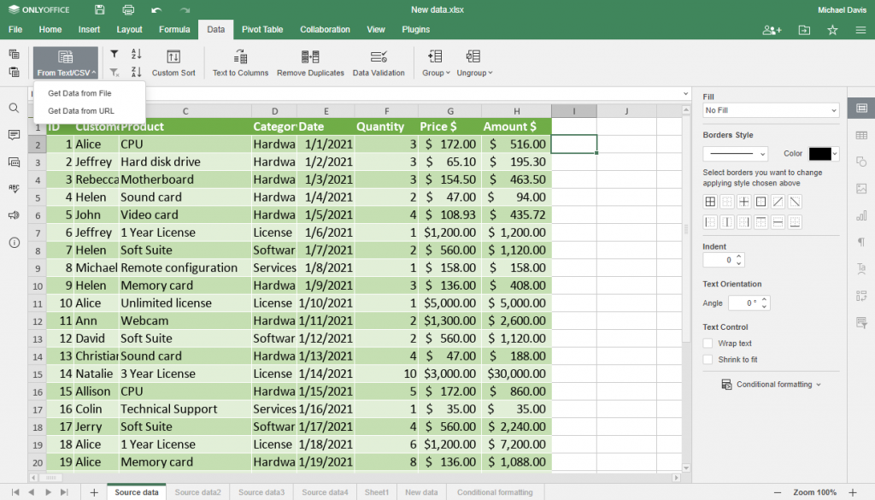Apply sort ascending A to Z
The width and height of the screenshot is (875, 500).
(135, 53)
